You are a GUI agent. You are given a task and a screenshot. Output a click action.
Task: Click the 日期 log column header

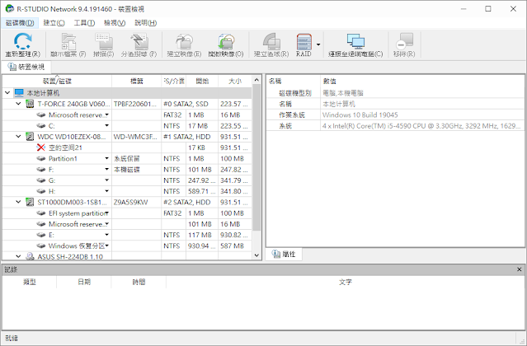84,282
